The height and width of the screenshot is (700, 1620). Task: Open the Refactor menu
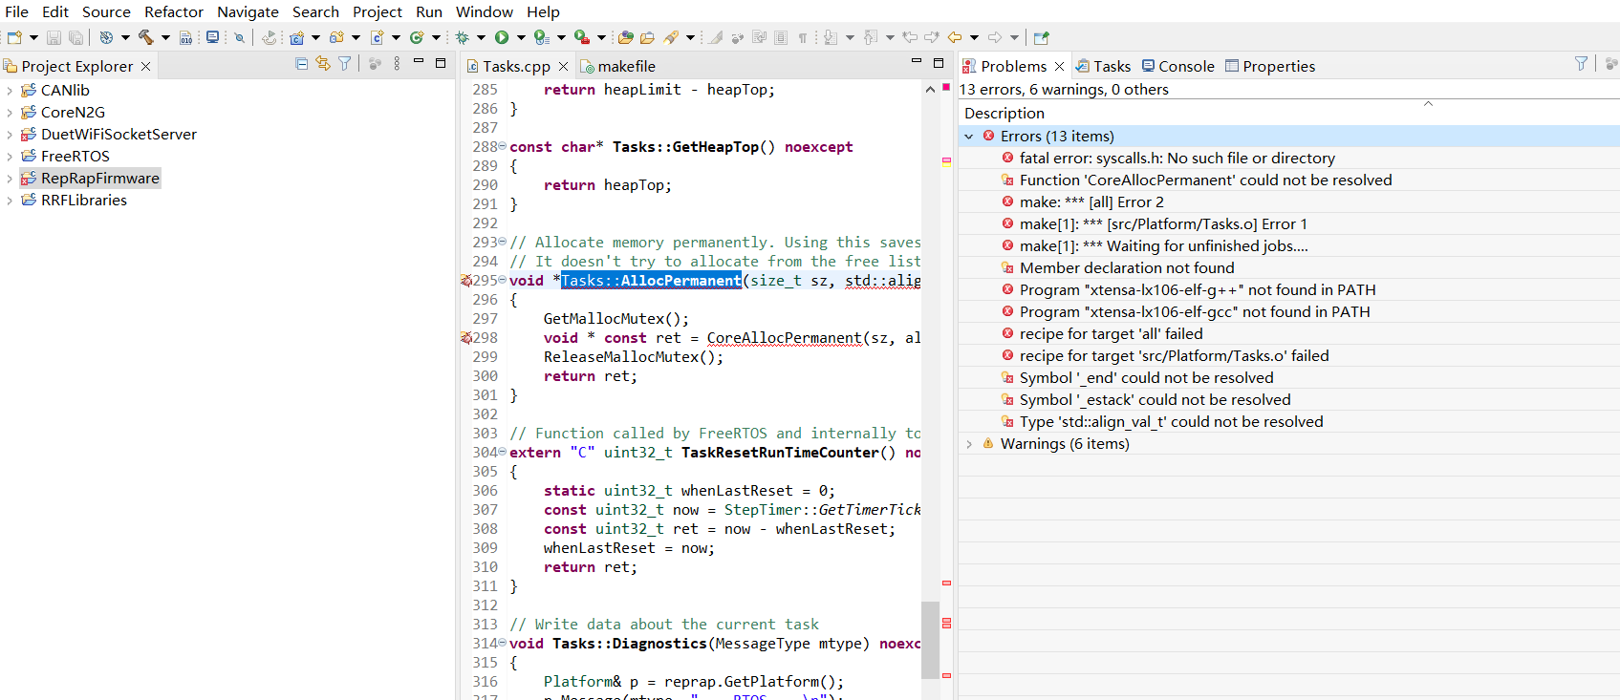174,11
